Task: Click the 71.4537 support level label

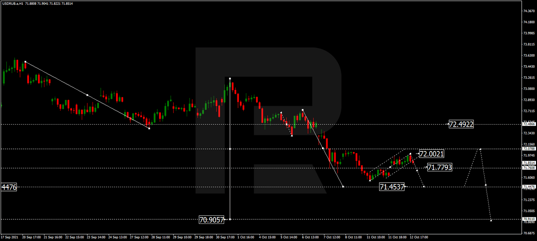Action: click(392, 187)
